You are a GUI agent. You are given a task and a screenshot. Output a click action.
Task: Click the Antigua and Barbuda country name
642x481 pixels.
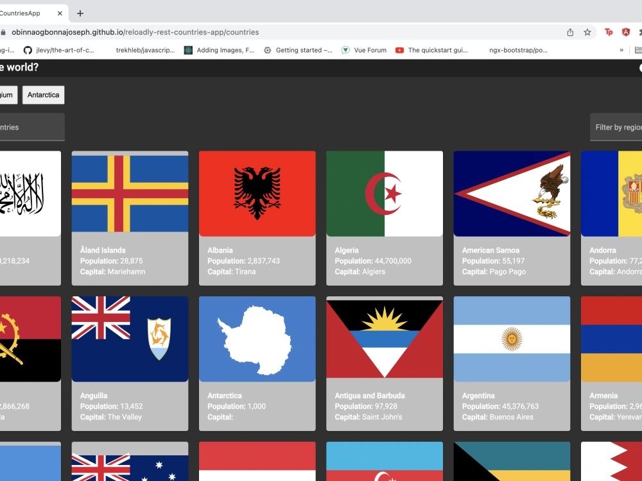click(x=370, y=396)
